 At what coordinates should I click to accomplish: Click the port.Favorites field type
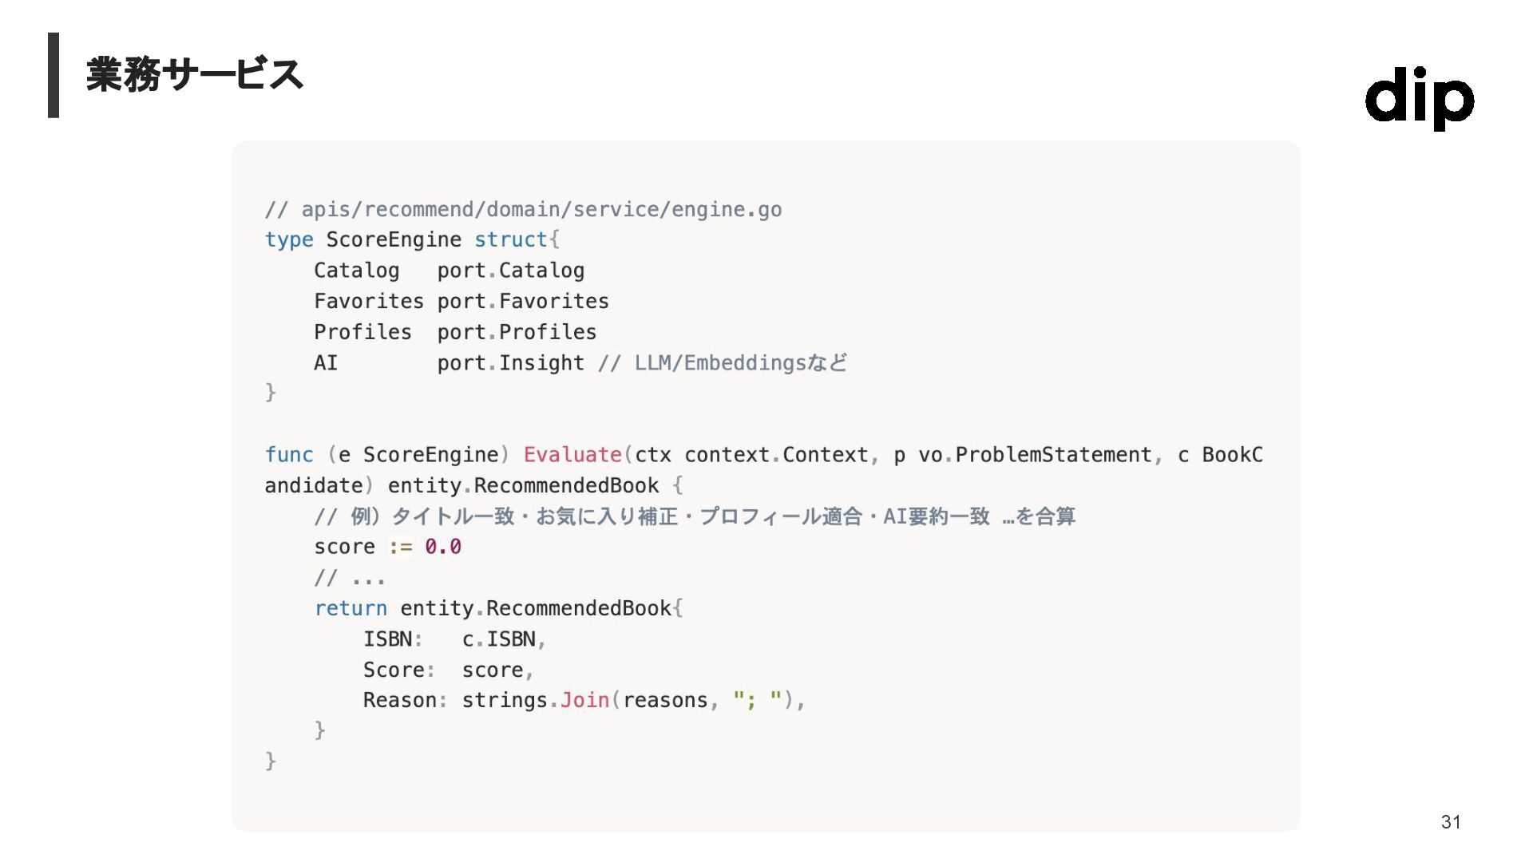click(x=522, y=302)
